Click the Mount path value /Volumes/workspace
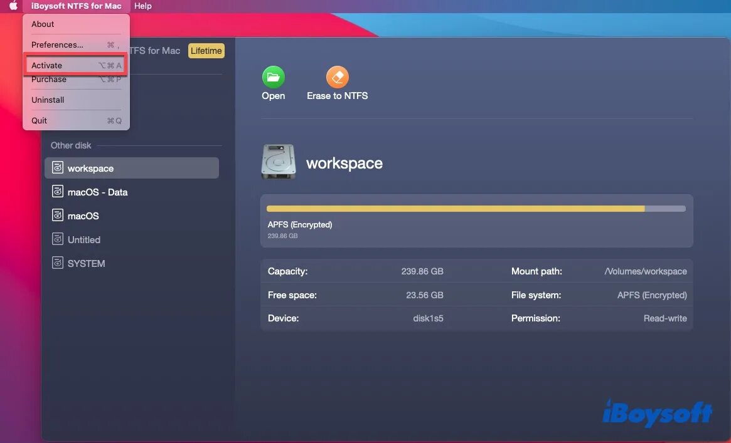Image resolution: width=731 pixels, height=443 pixels. (x=645, y=271)
